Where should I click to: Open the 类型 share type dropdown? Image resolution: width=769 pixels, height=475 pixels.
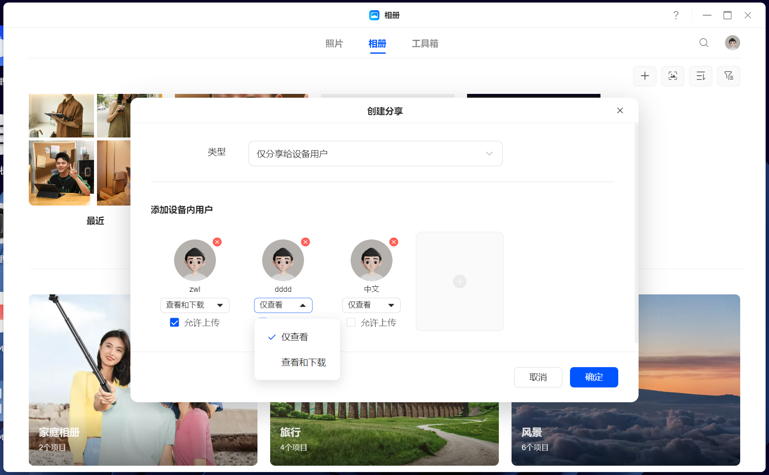tap(375, 154)
